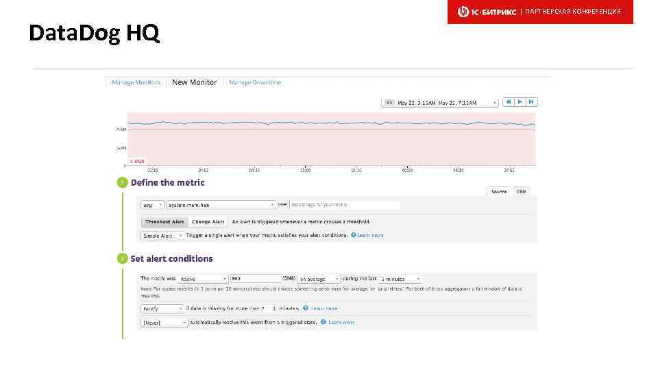Screen dimensions: 658x370
Task: Click help icon beside auto-resolve option
Action: click(323, 322)
